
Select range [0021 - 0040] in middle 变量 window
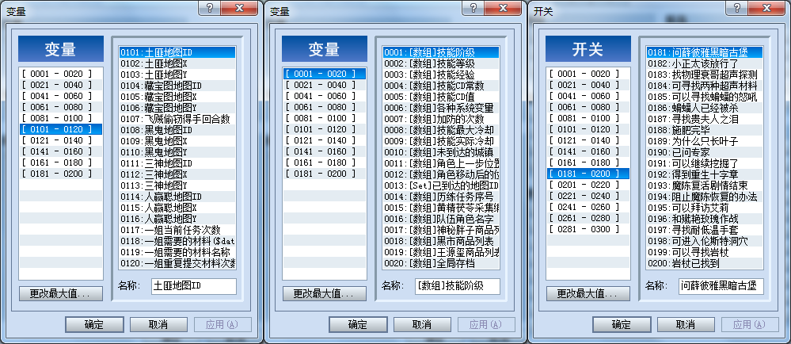pos(325,85)
